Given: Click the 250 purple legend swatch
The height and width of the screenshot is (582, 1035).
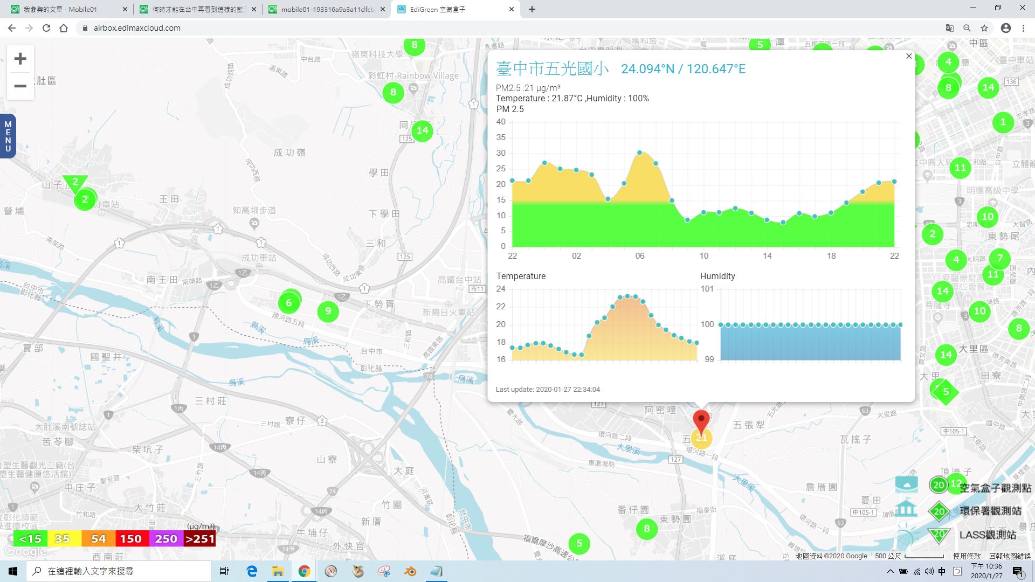Looking at the screenshot, I should coord(166,538).
